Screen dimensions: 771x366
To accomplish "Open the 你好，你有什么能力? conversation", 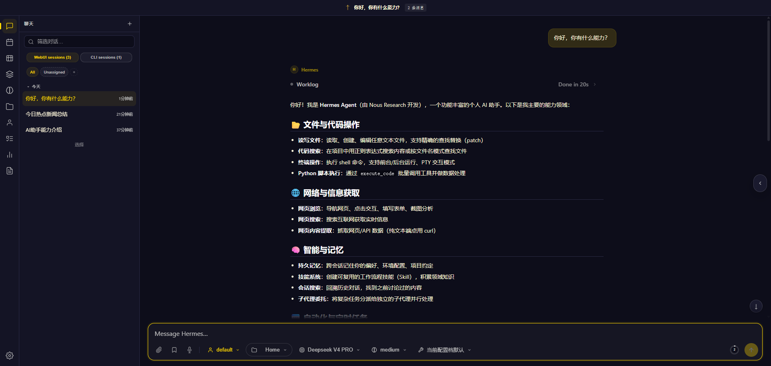I will (79, 99).
